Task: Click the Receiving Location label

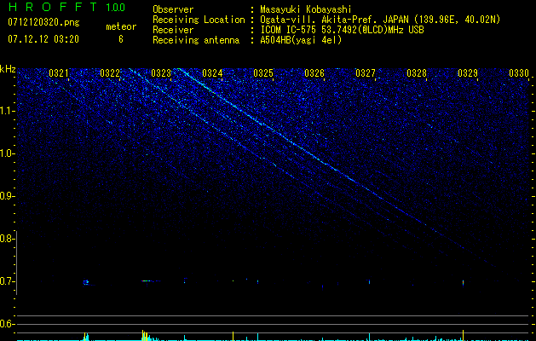Action: pos(199,20)
